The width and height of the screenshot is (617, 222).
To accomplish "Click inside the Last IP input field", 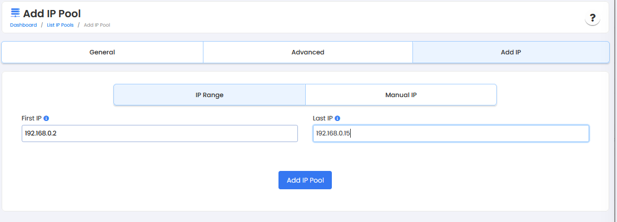I will [x=450, y=133].
